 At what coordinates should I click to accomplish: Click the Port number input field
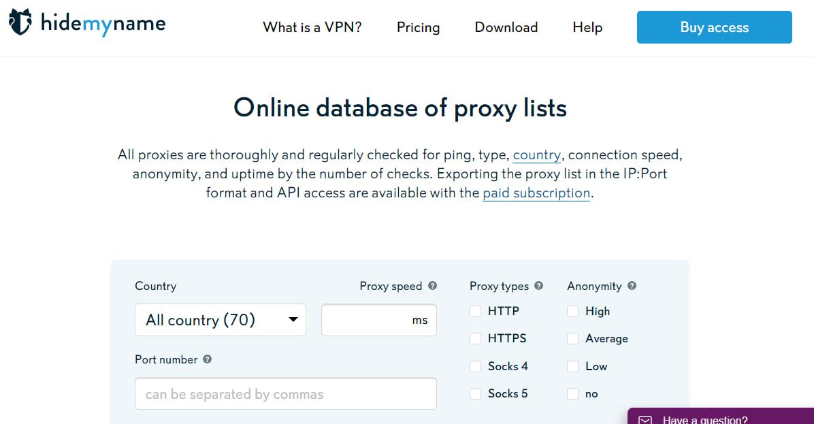click(x=285, y=394)
